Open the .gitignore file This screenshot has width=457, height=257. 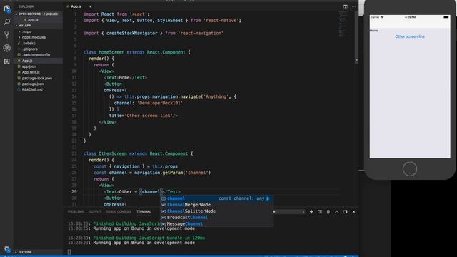coord(30,49)
